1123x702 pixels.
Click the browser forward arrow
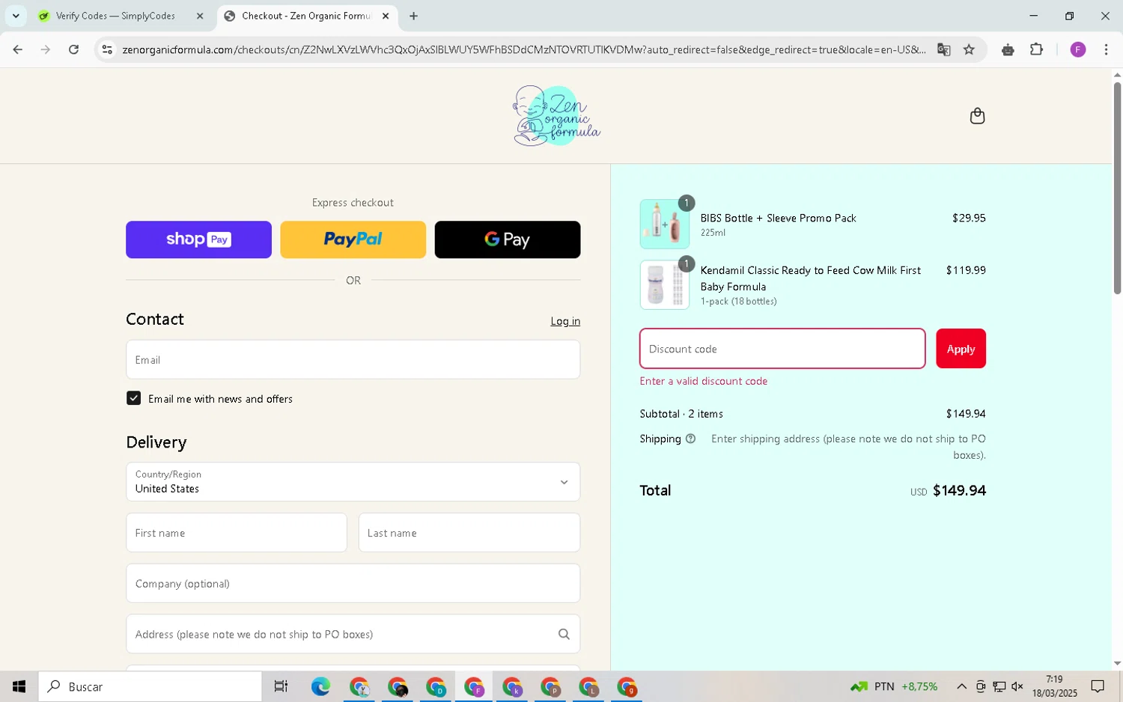tap(46, 49)
